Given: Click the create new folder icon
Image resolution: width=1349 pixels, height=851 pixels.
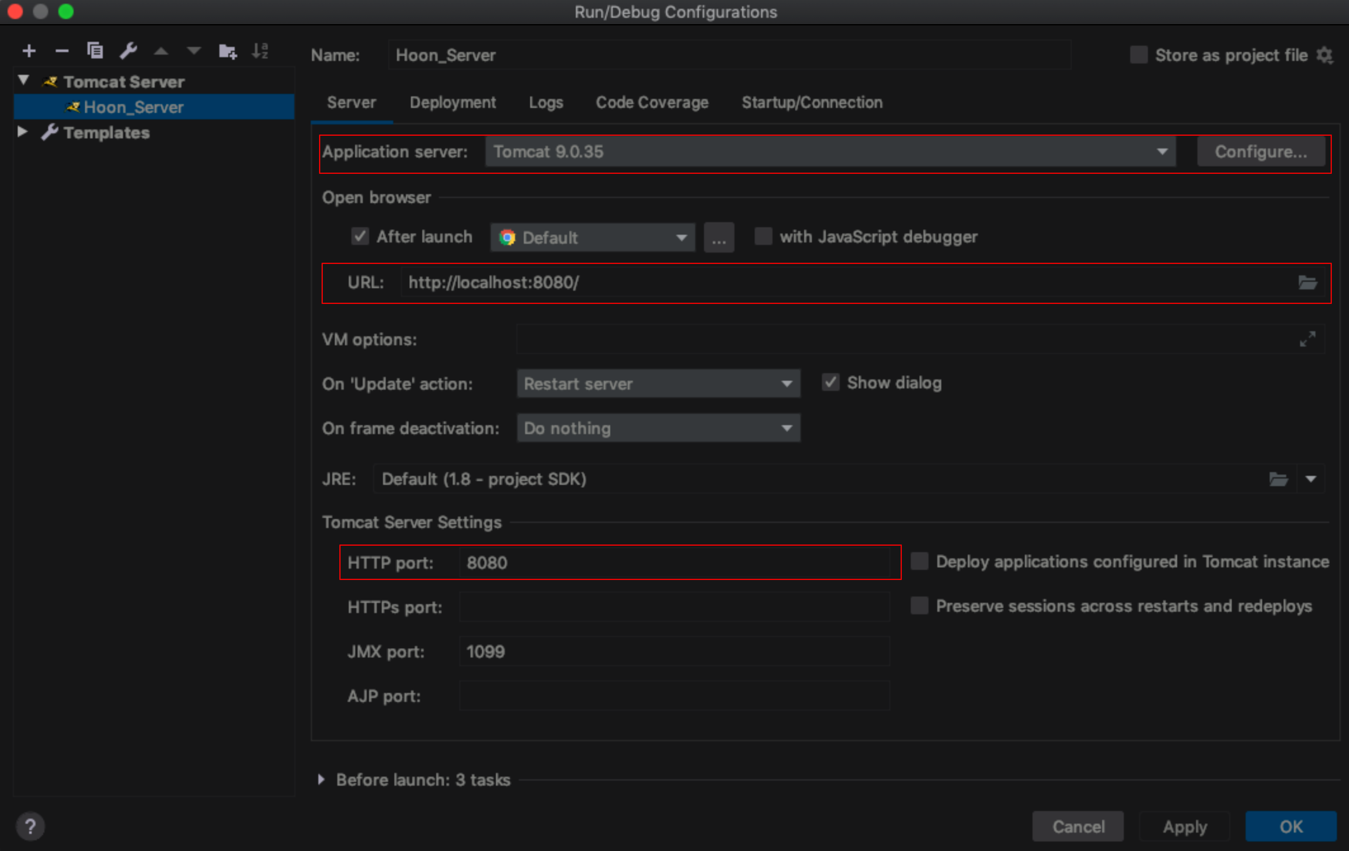Looking at the screenshot, I should [228, 51].
